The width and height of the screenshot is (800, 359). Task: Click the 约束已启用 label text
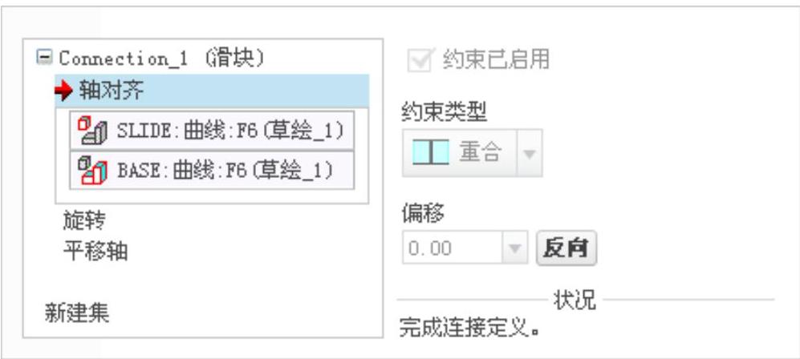(495, 59)
